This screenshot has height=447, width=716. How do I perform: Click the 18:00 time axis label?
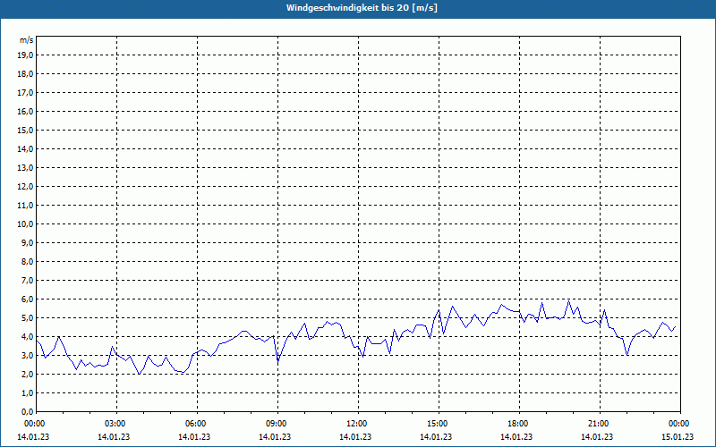click(517, 423)
